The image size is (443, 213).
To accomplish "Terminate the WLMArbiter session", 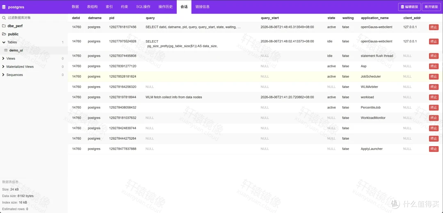I will [434, 87].
